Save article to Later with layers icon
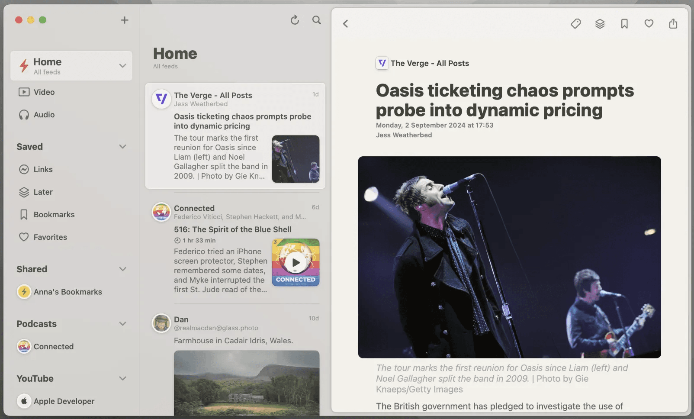Image resolution: width=694 pixels, height=419 pixels. (600, 24)
